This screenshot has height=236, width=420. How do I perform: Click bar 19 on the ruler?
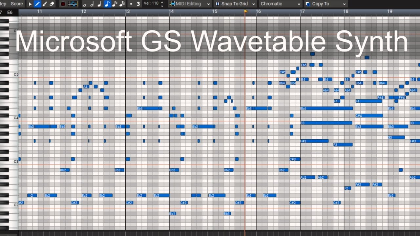[x=389, y=11]
